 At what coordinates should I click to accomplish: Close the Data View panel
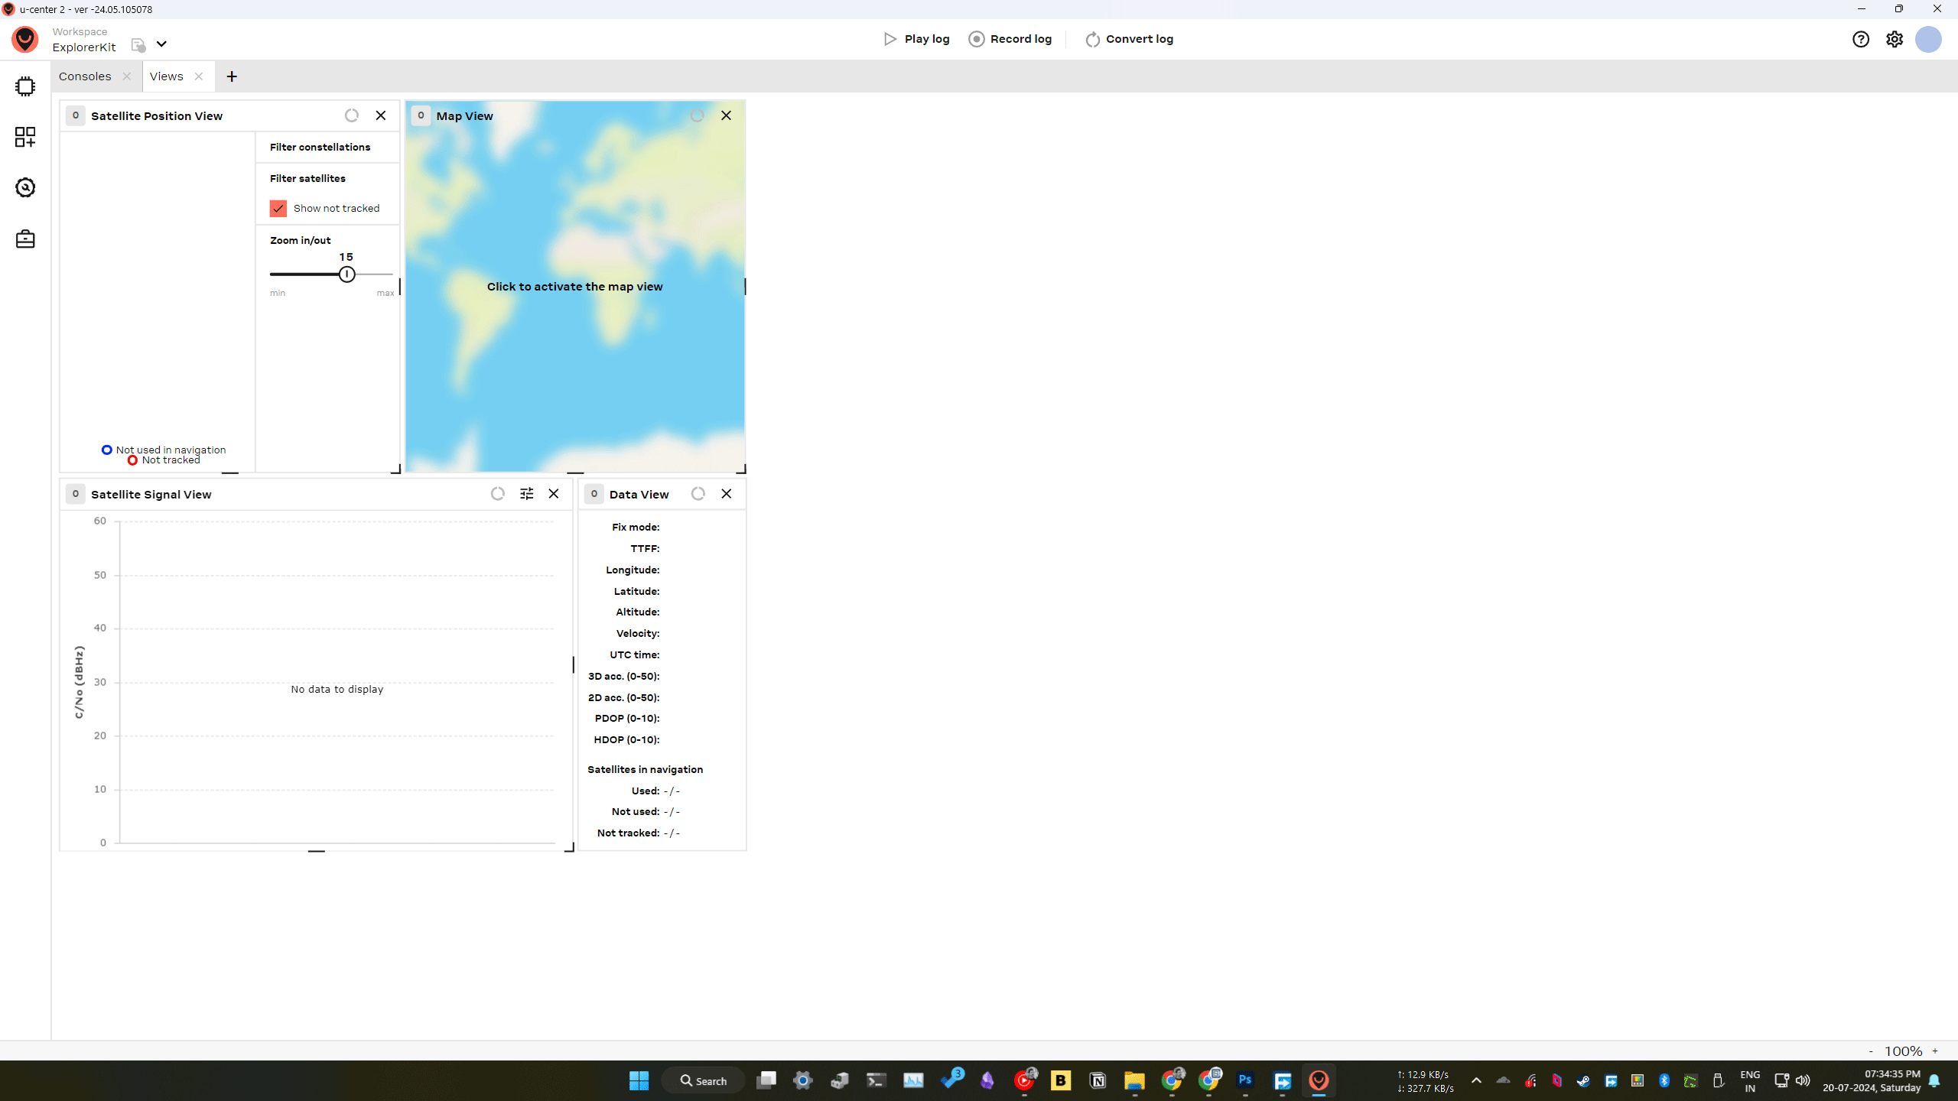(x=727, y=494)
